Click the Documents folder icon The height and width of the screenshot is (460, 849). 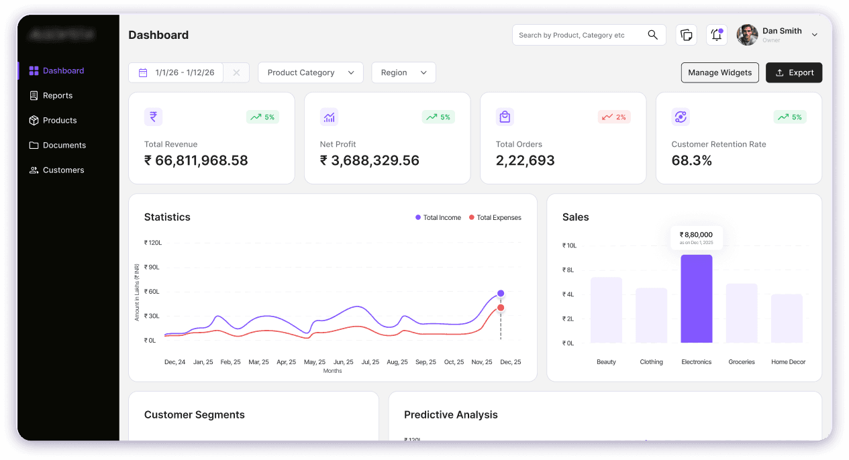(34, 145)
